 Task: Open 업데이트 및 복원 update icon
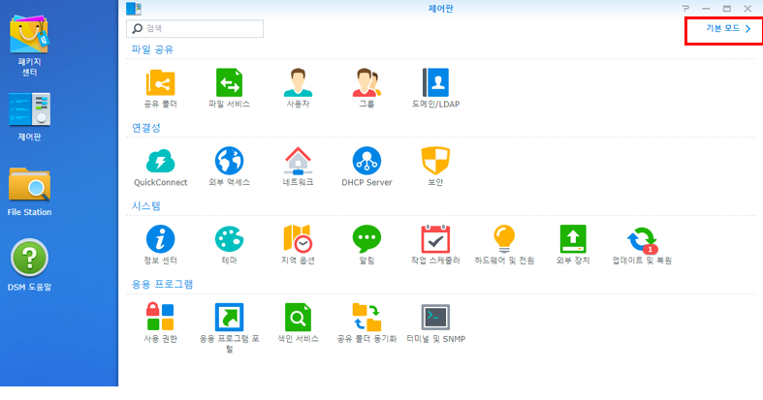pos(642,240)
